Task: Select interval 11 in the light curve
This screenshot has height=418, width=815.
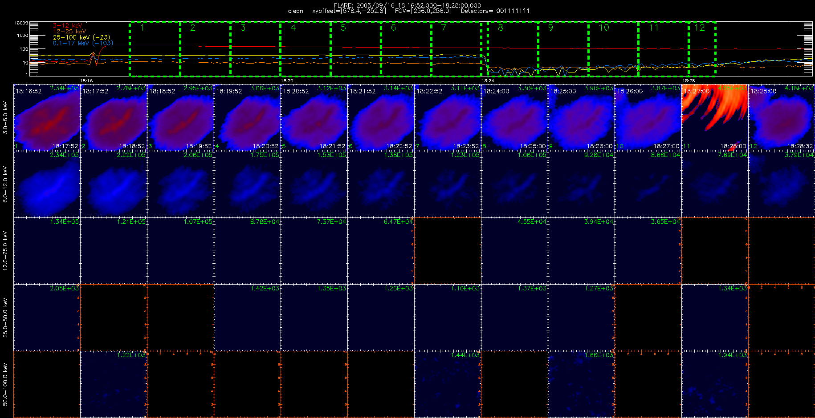Action: (664, 49)
